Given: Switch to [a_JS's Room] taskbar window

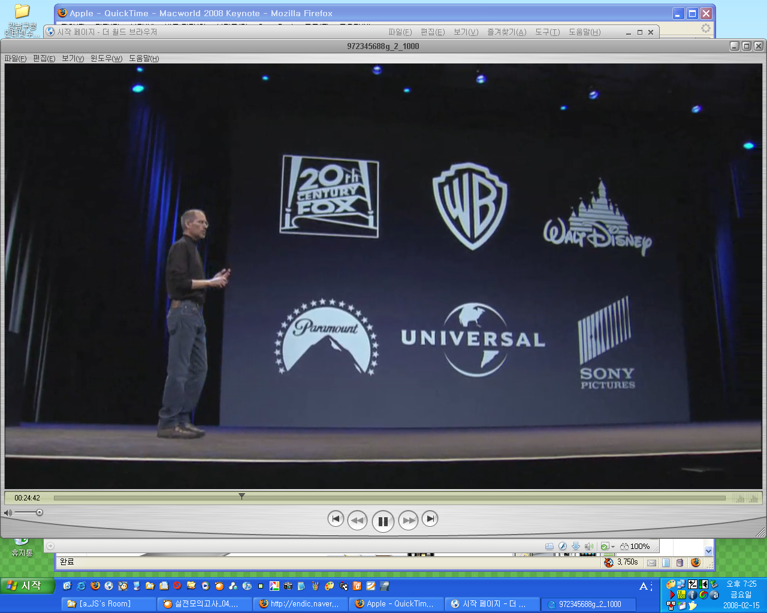Looking at the screenshot, I should point(108,604).
